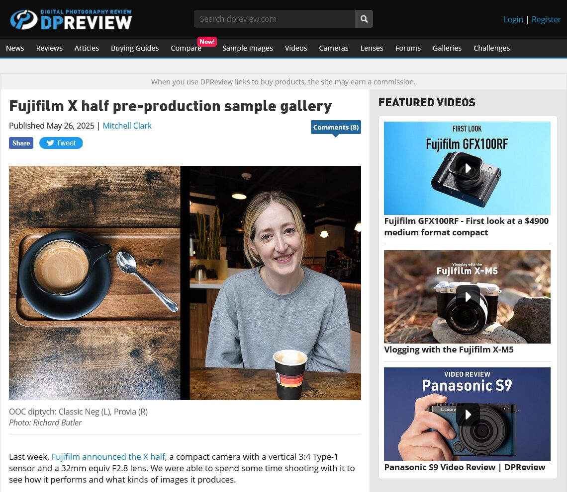Click the 'Vlogging with the Fujifilm X-M5' title

point(449,350)
